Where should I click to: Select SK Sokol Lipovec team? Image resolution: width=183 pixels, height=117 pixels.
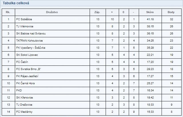tap(27, 55)
